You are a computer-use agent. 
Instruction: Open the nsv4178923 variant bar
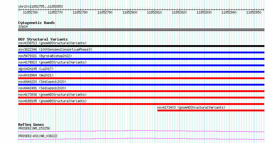pyautogui.click(x=141, y=65)
